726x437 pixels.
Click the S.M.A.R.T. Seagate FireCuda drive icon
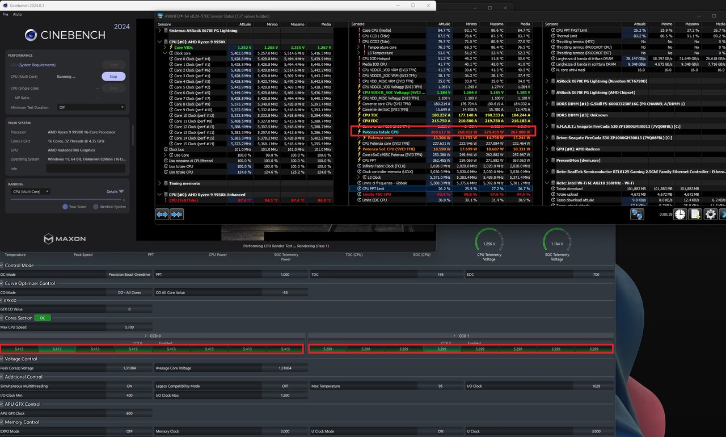click(x=553, y=126)
